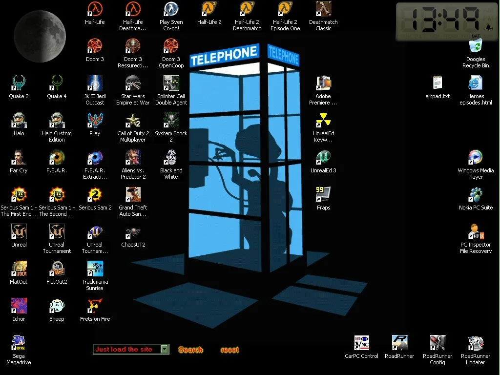Open Nokia PC Suite
500x375 pixels.
(x=476, y=194)
